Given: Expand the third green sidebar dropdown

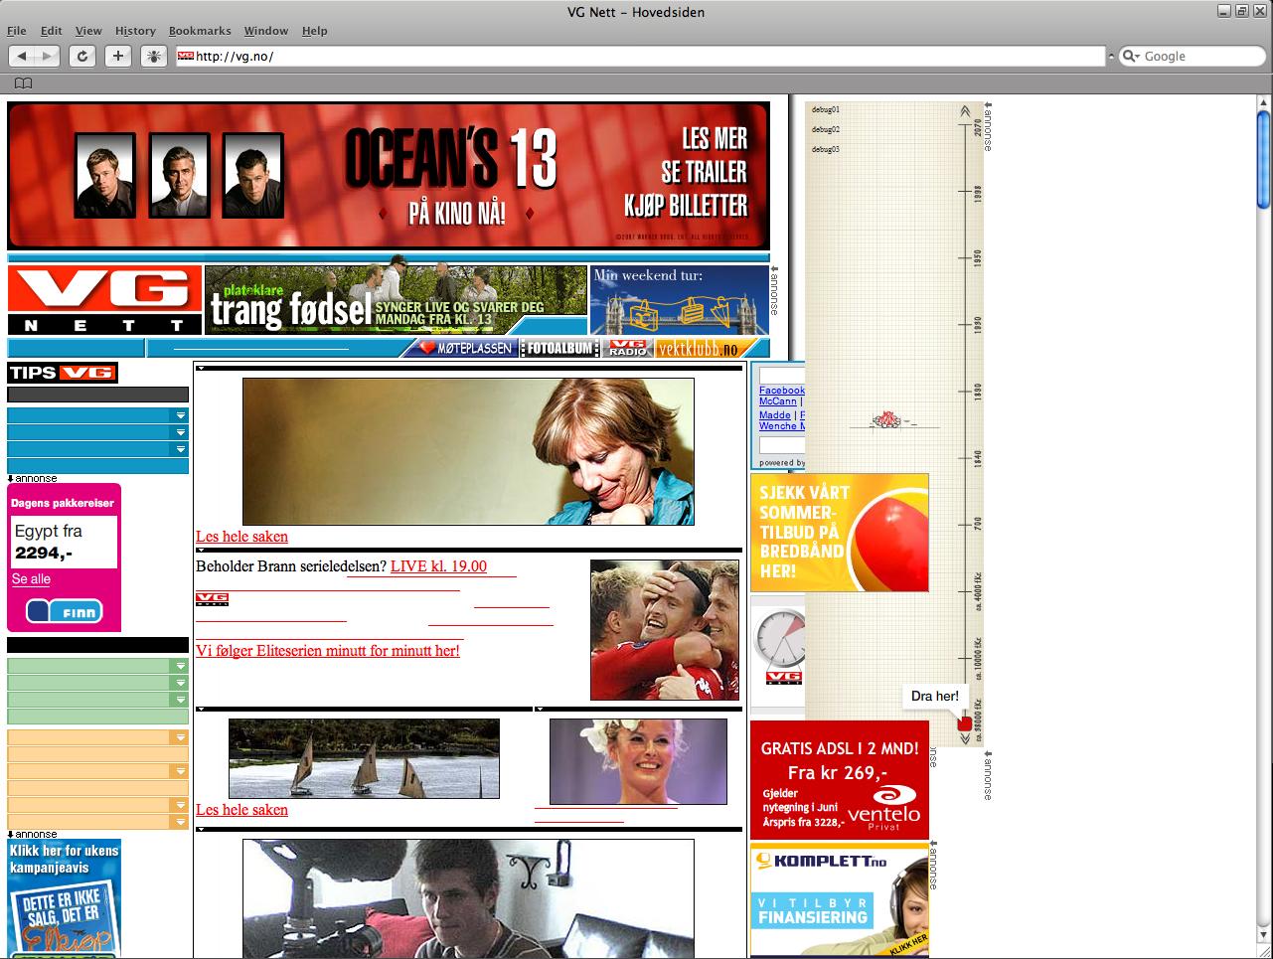Looking at the screenshot, I should (x=180, y=700).
